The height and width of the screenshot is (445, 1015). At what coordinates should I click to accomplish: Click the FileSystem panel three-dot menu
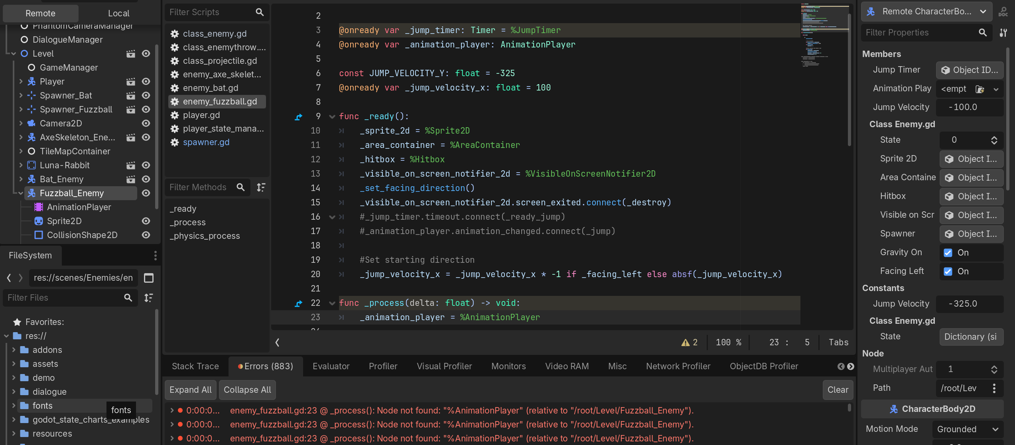pos(155,255)
